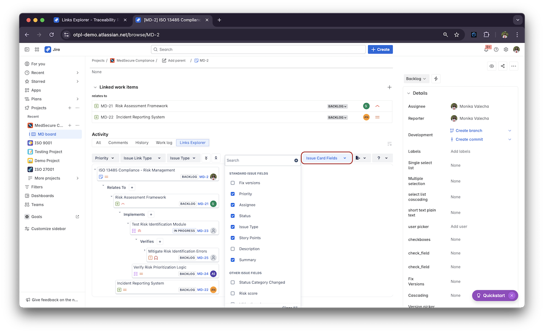
Task: Click the watch eye icon
Action: [492, 66]
